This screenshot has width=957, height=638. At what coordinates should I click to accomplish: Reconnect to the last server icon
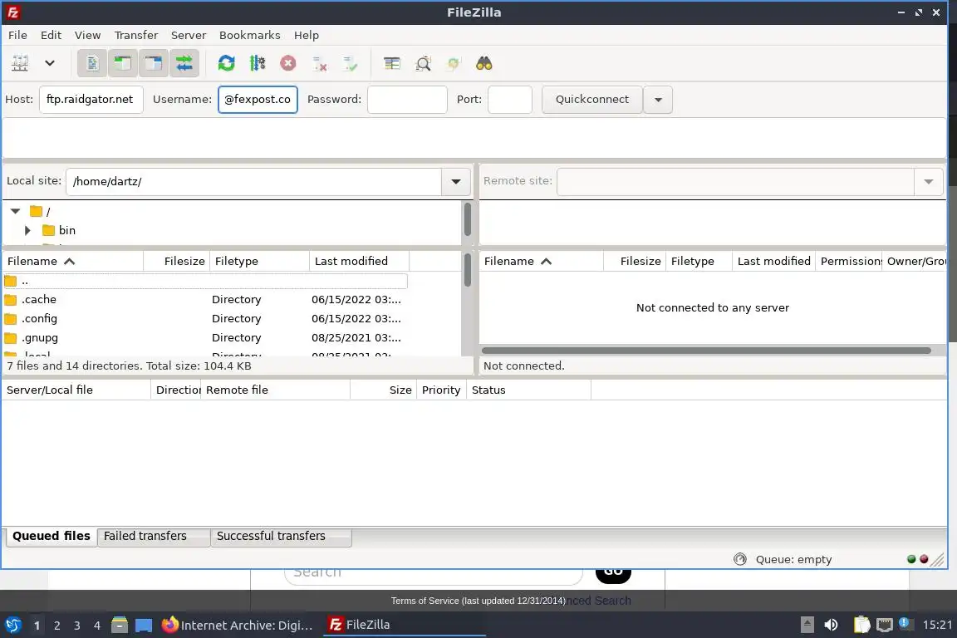tap(351, 63)
